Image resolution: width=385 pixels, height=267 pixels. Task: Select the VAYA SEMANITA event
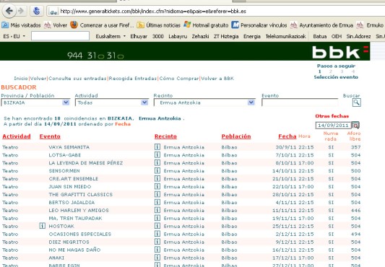coord(69,147)
